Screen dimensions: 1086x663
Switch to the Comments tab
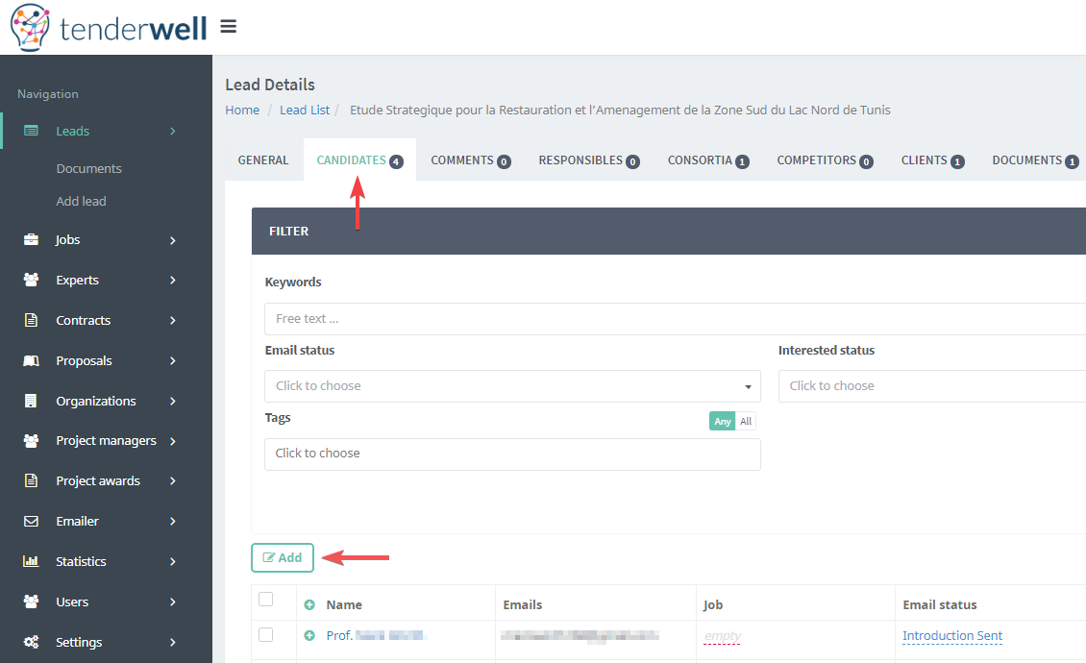[x=470, y=160]
